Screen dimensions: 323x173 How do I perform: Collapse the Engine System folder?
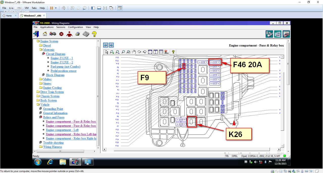[38, 41]
